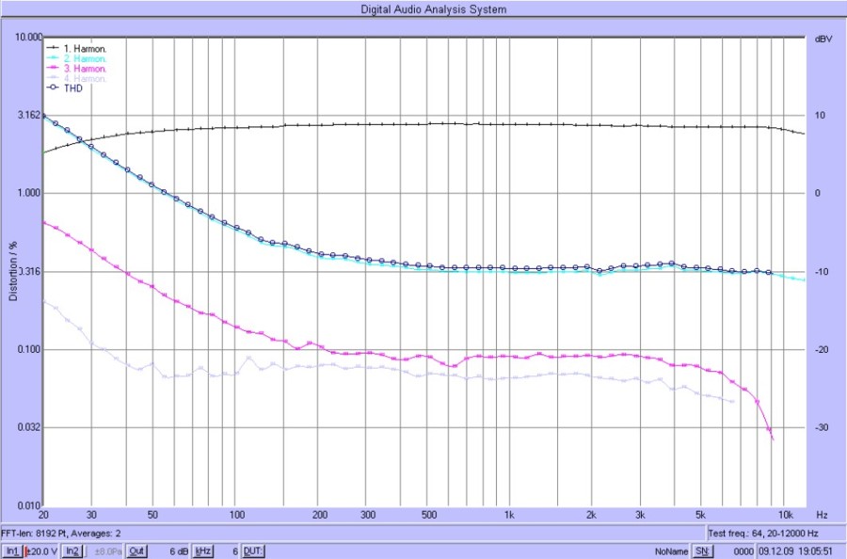Click the 6 dB gain value
847x559 pixels.
(x=178, y=551)
